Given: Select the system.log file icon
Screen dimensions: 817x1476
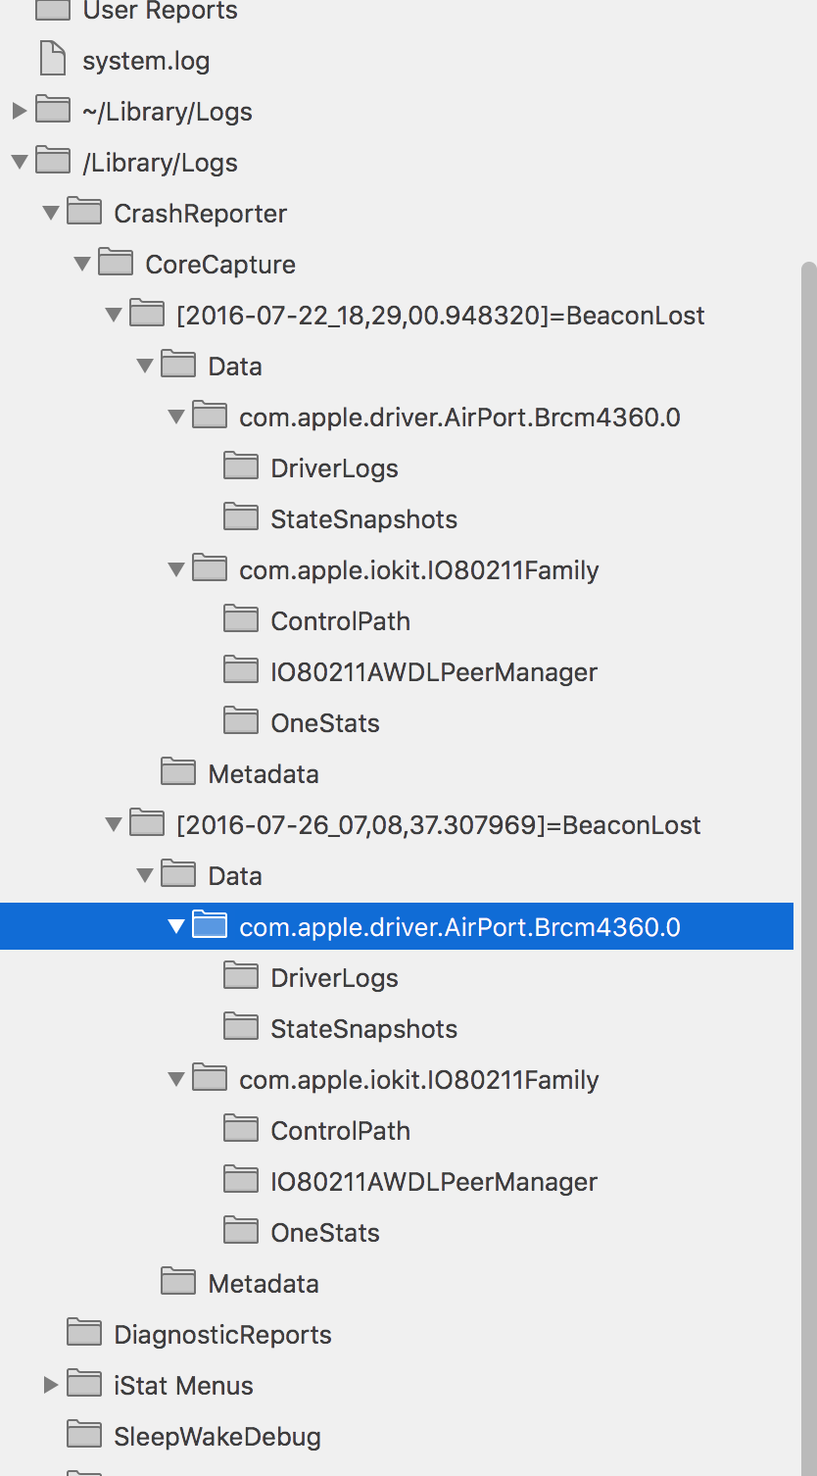Looking at the screenshot, I should point(53,60).
